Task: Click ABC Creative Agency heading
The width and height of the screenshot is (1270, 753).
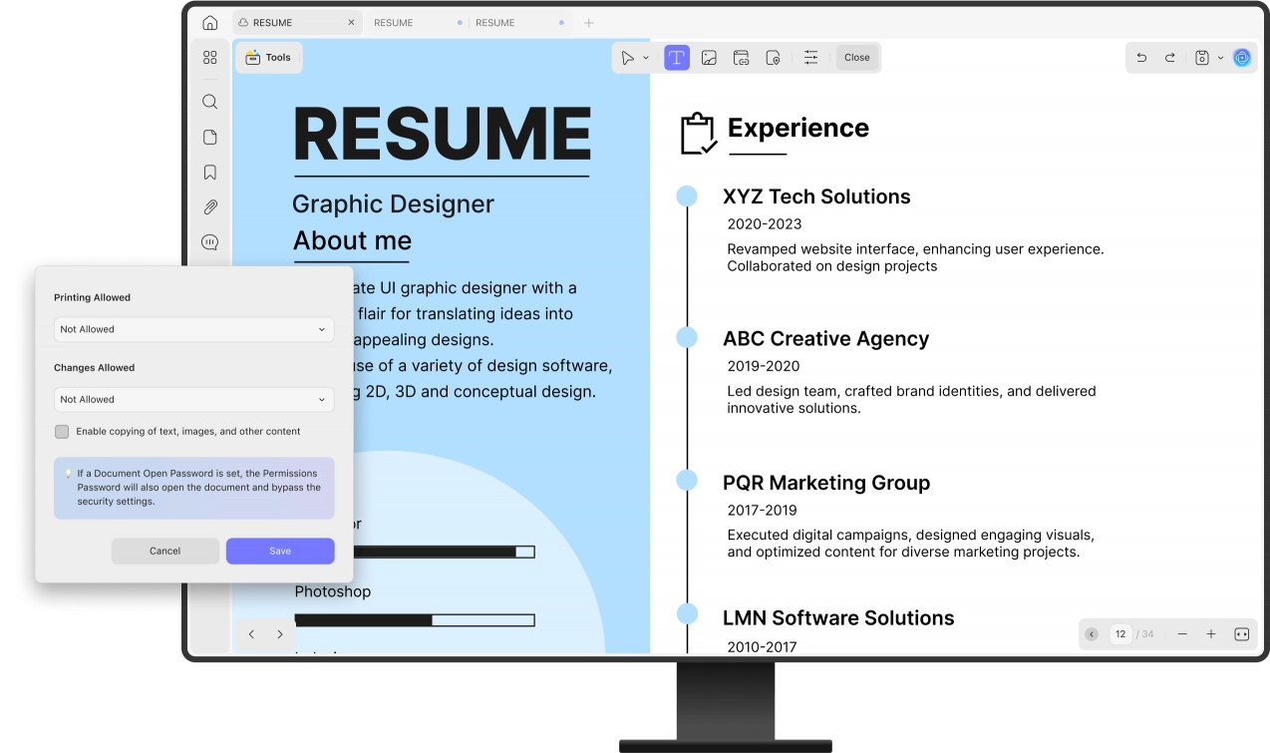Action: click(825, 338)
